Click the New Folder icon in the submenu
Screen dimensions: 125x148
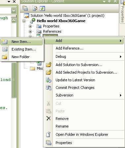point(5,57)
